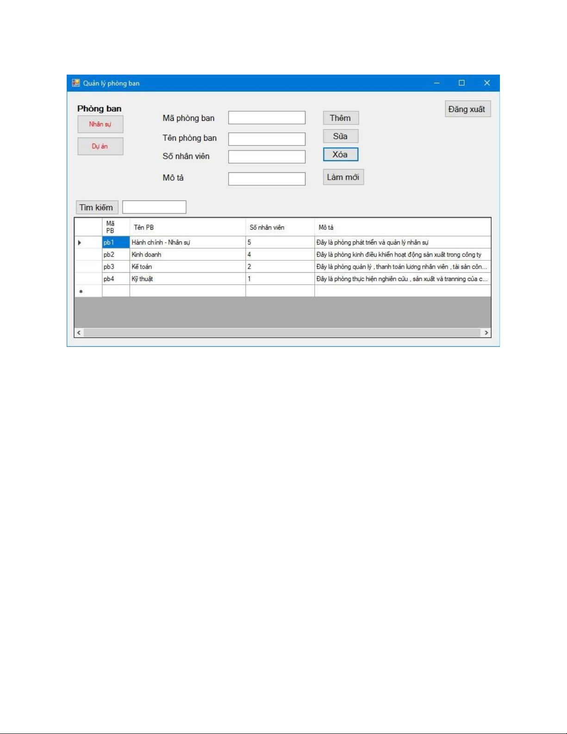Click the Mô tả text field
This screenshot has width=567, height=734.
pos(267,179)
